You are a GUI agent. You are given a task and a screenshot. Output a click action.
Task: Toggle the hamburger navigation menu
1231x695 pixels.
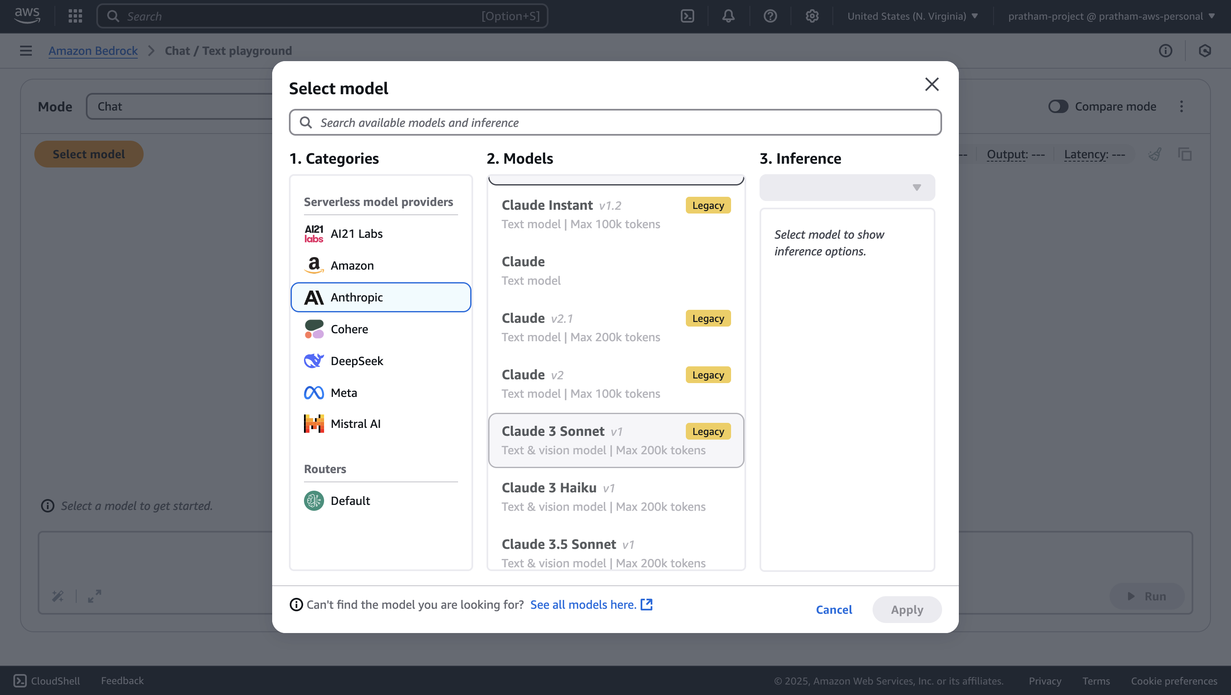coord(26,51)
